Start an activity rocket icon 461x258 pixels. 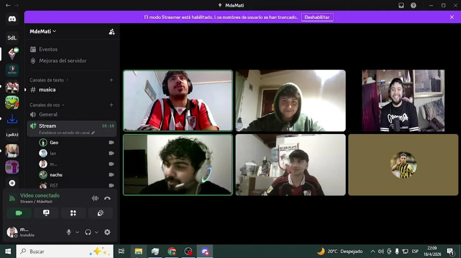73,213
